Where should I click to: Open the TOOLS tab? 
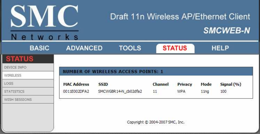click(x=130, y=48)
